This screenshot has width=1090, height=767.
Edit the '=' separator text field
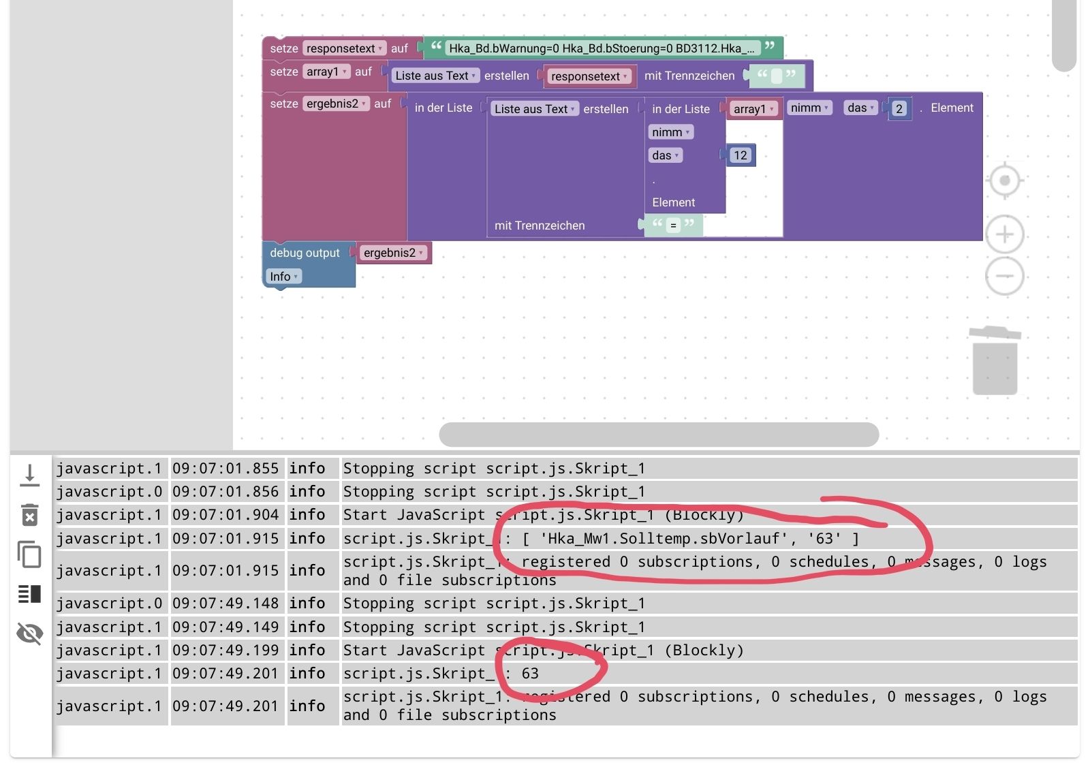point(673,225)
